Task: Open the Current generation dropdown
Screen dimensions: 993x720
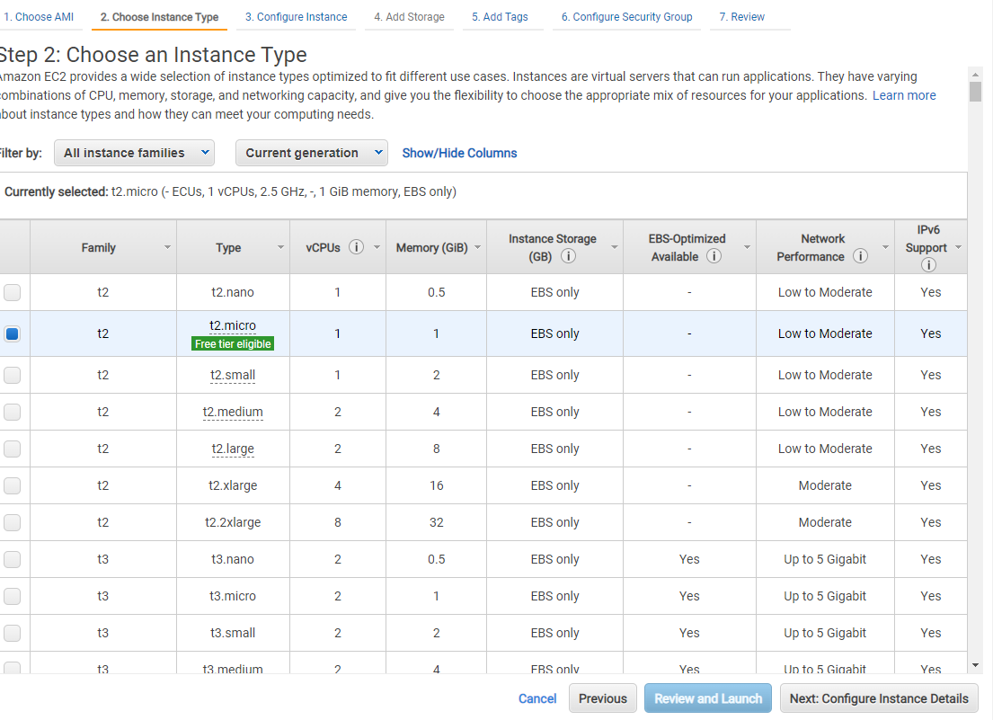Action: tap(312, 153)
